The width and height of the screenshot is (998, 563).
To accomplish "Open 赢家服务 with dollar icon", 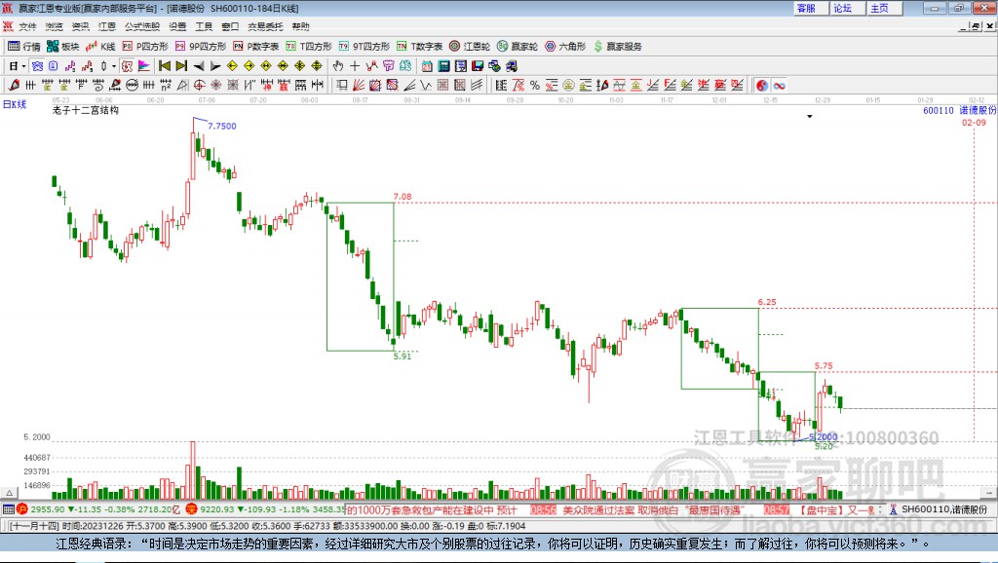I will (x=617, y=47).
